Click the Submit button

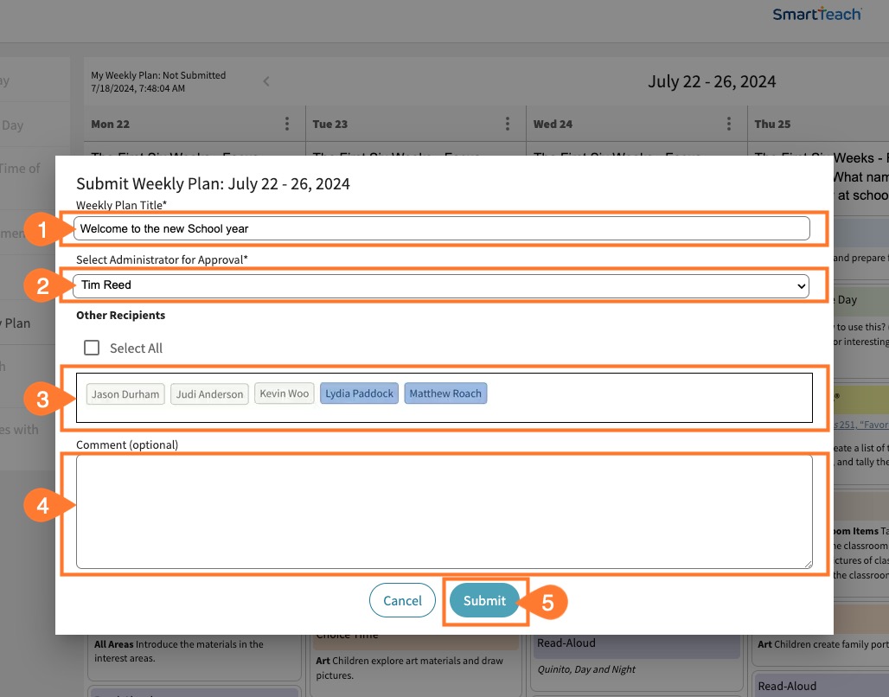pos(484,600)
